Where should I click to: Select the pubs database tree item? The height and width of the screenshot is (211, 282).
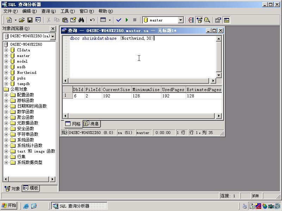[x=21, y=78]
